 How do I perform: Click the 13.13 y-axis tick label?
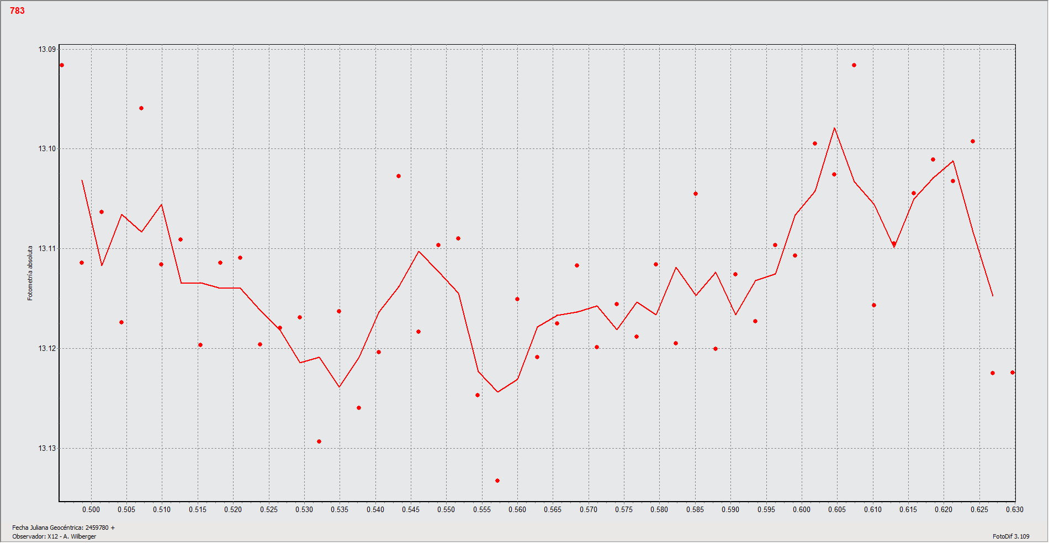(47, 448)
